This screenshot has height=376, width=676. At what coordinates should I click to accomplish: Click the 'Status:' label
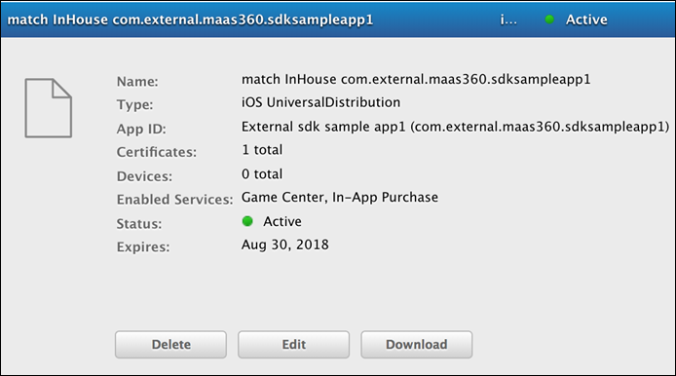[x=139, y=224]
